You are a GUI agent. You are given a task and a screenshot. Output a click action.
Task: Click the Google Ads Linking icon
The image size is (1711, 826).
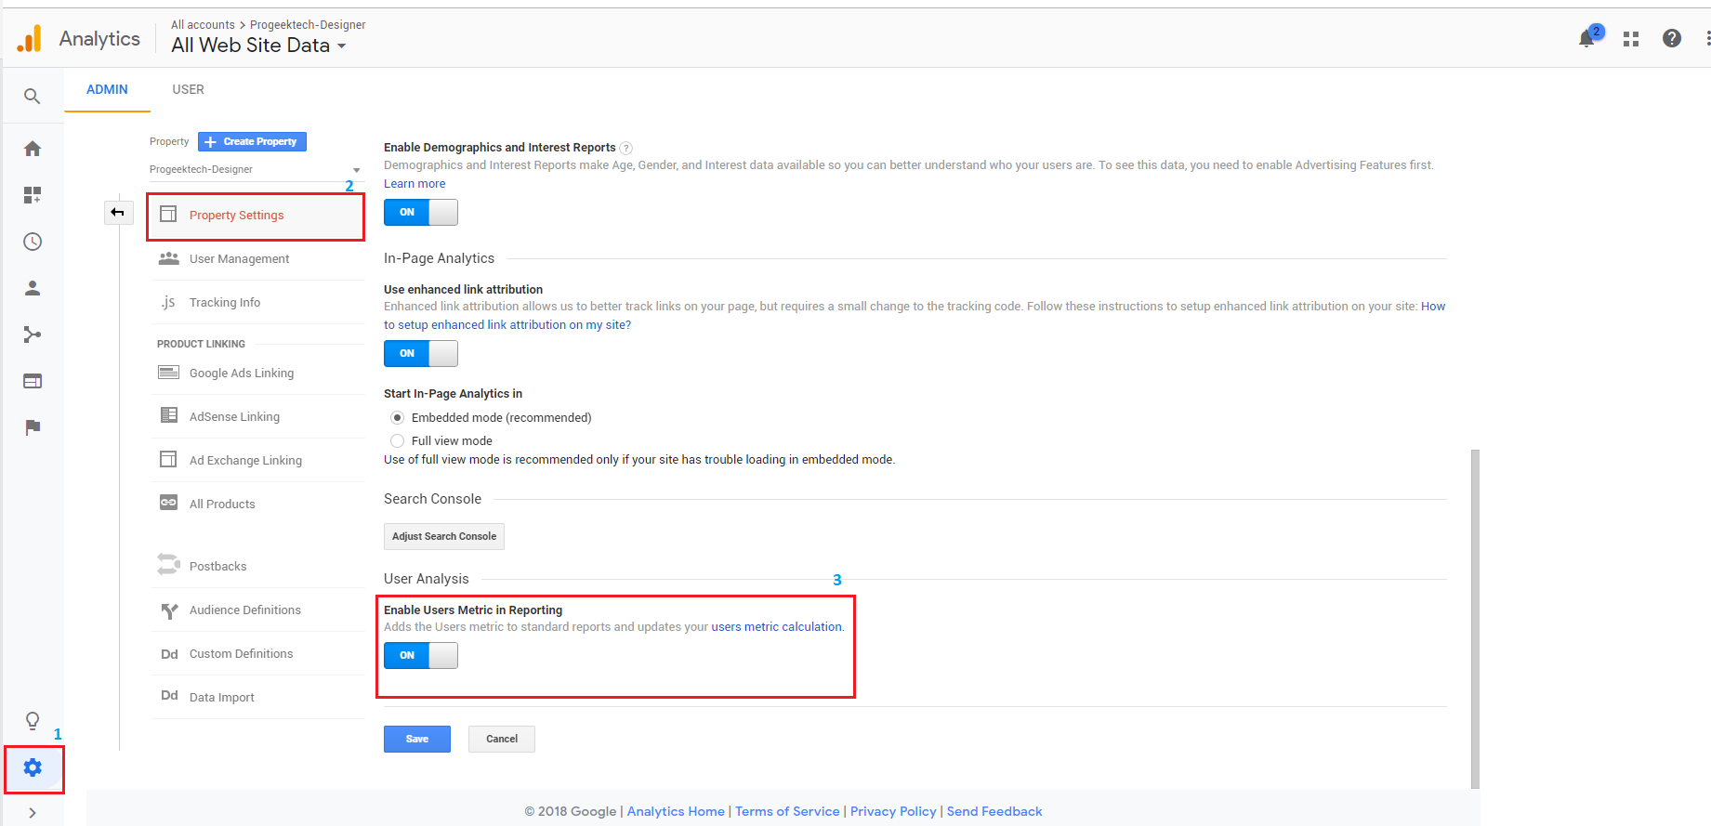[x=168, y=373]
